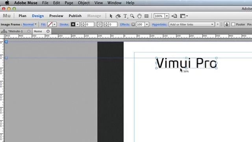
Task: Open the View menu
Action: click(98, 3)
